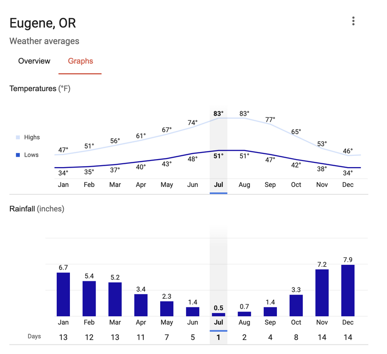
Task: Open the three-dot more options menu
Action: coord(353,21)
